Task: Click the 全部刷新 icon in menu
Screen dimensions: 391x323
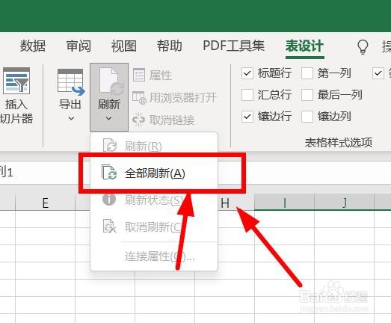Action: click(x=109, y=172)
